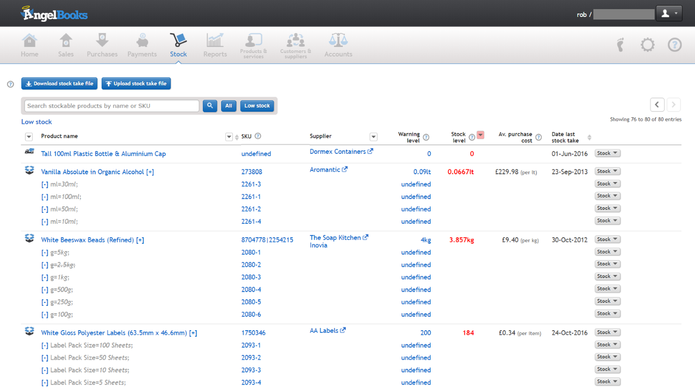Screen dimensions: 695x391
Task: Click the magnifier search button
Action: coord(210,106)
